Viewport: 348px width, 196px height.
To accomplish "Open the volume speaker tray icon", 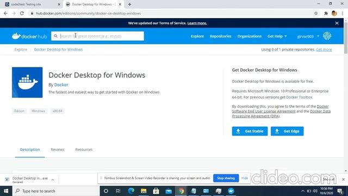I will [315, 191].
